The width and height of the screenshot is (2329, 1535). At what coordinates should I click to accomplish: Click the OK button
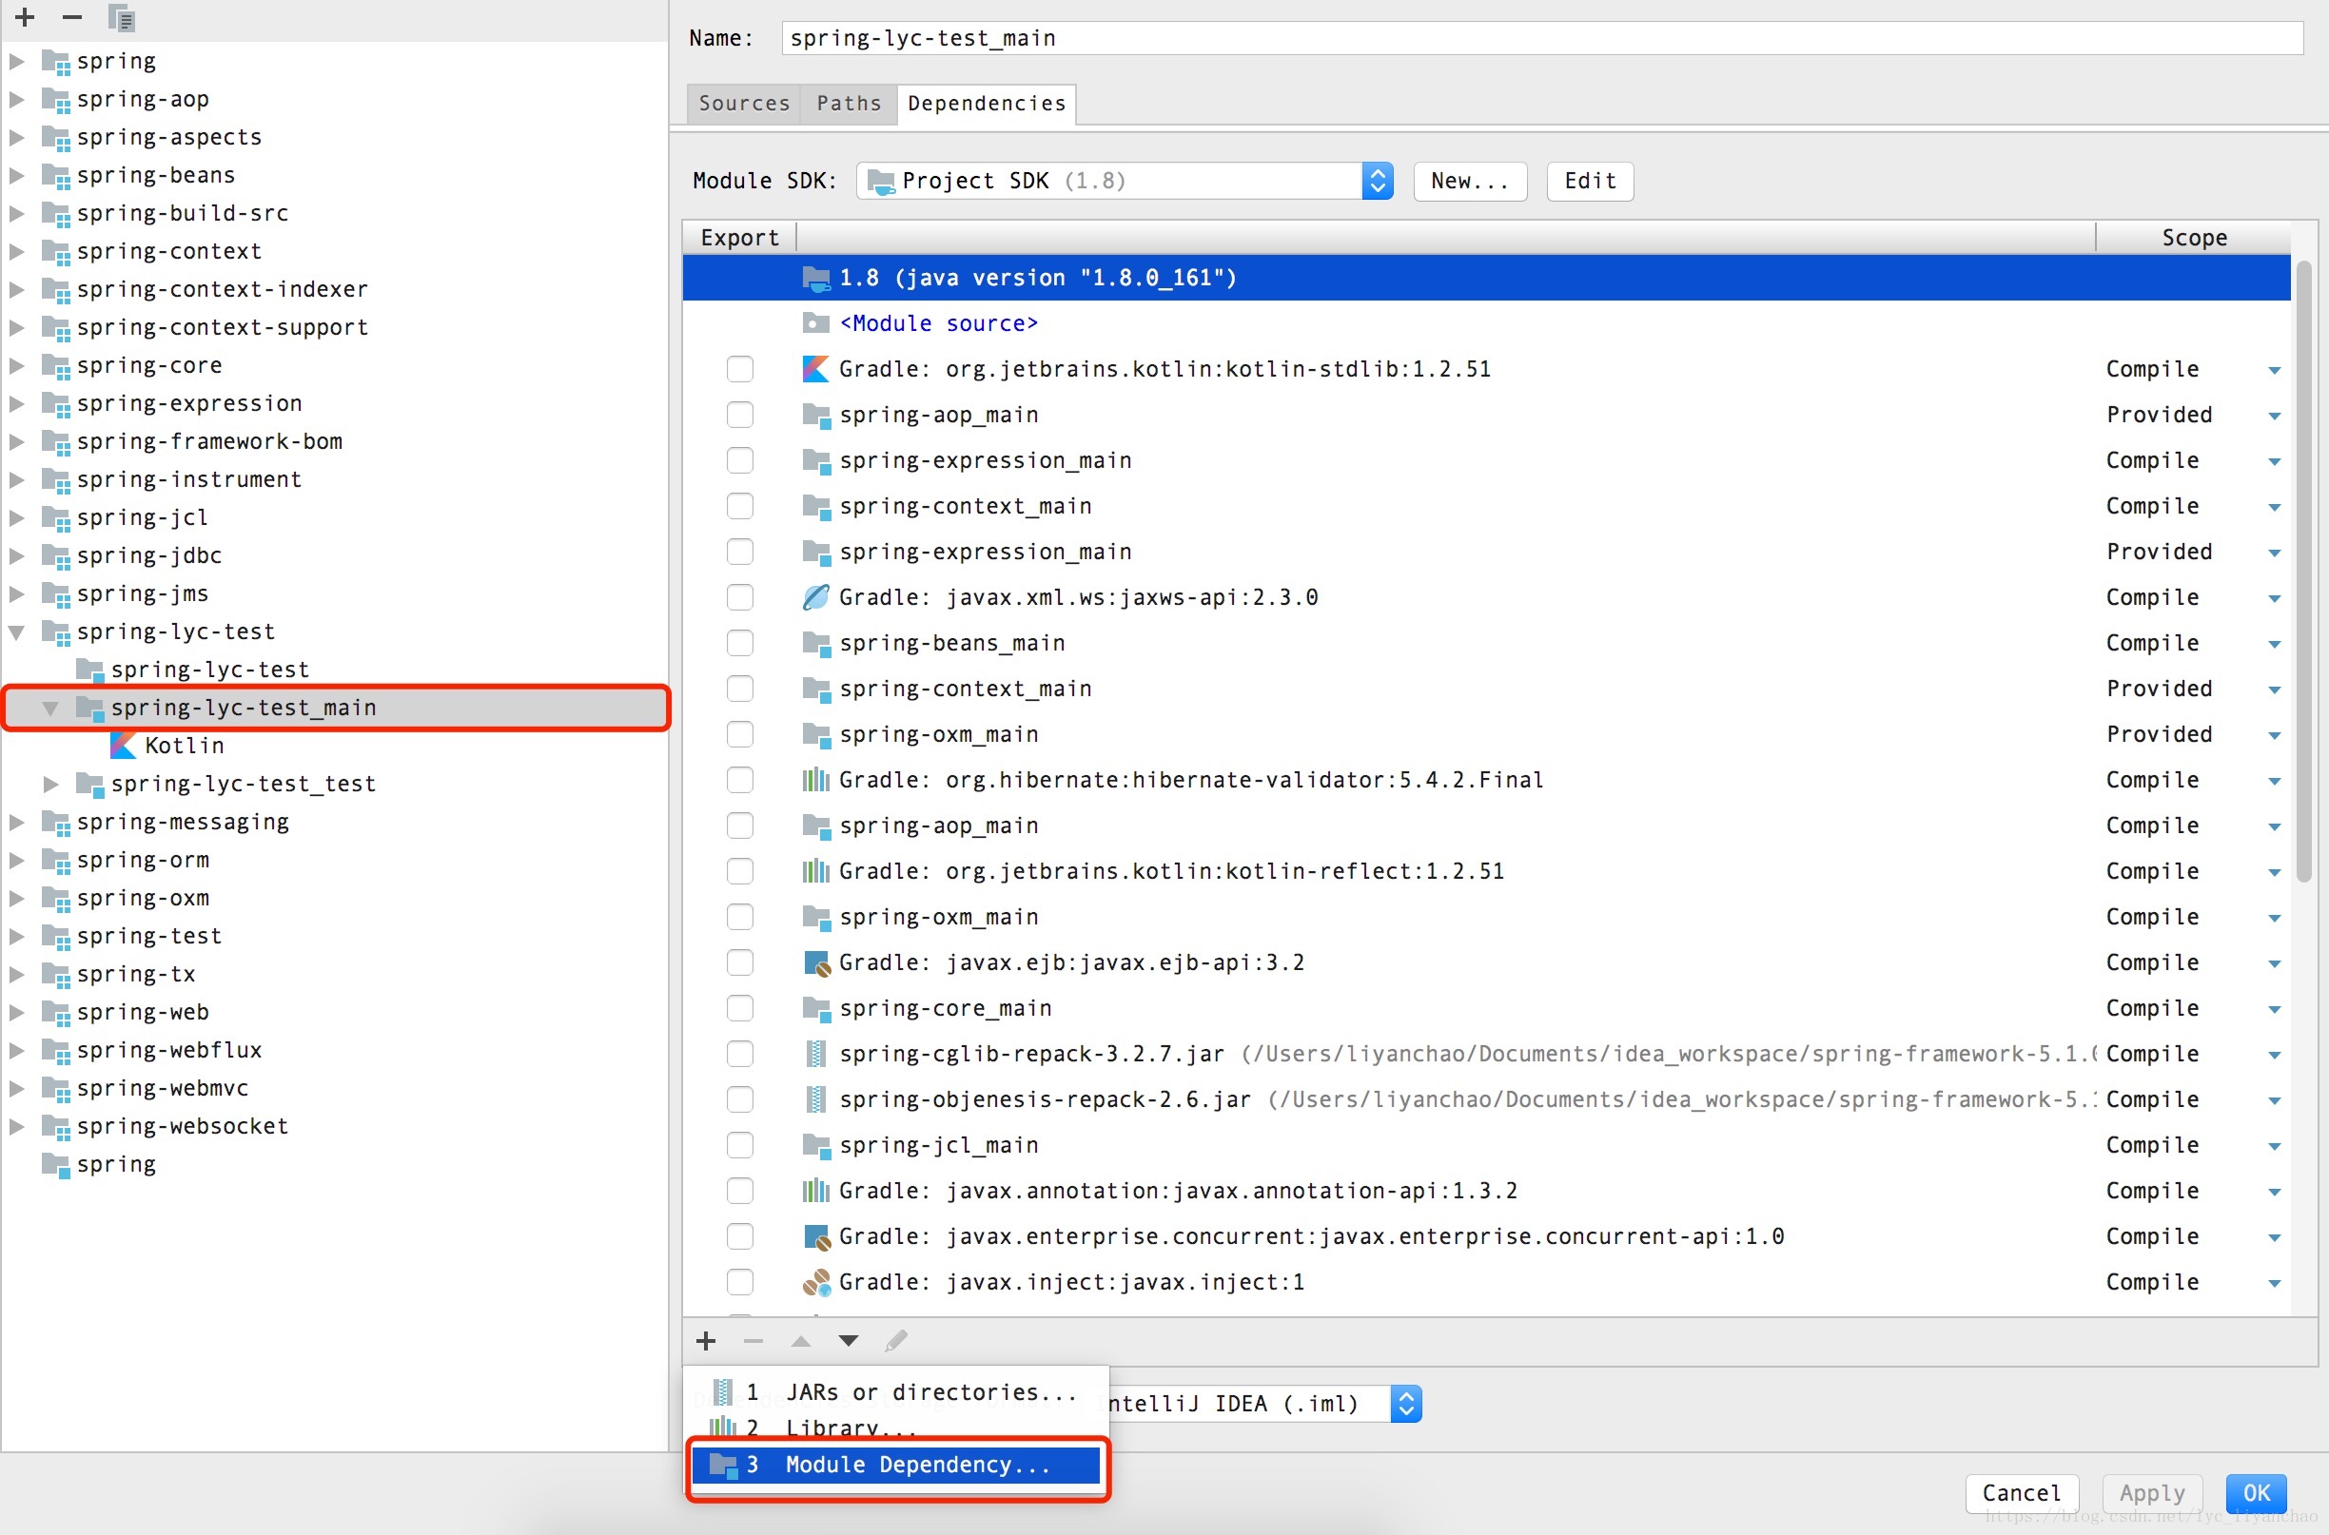pos(2257,1494)
